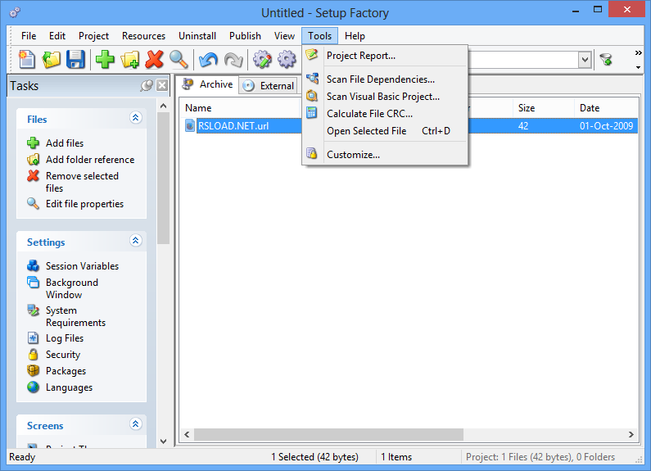Open the Project menu
651x471 pixels.
93,36
